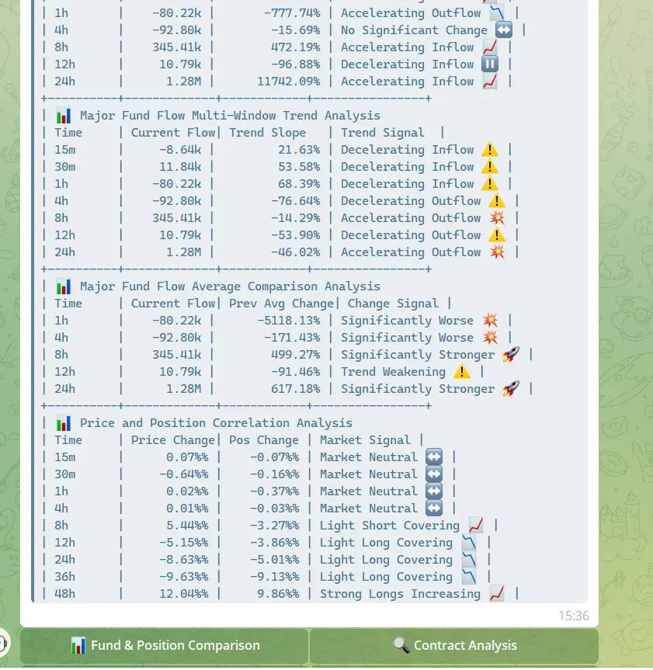Click rocket icon in 617.18% Significantly Stronger row
Image resolution: width=653 pixels, height=670 pixels.
click(511, 389)
